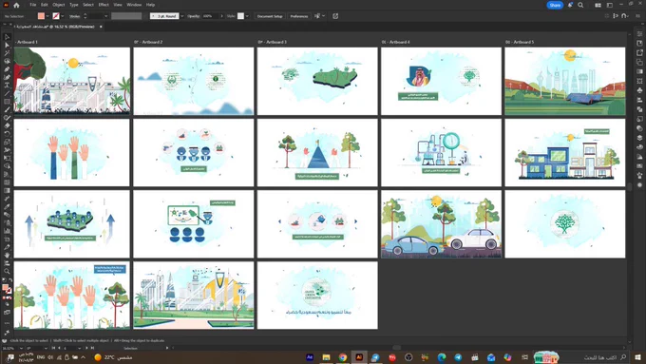Screen dimensions: 646x364
Task: Go to the Illustrator Home screen
Action: point(16,5)
